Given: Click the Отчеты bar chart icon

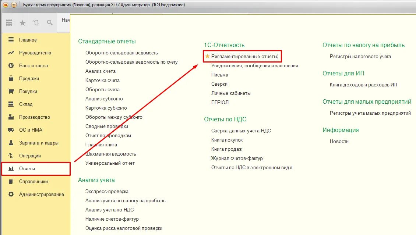Looking at the screenshot, I should click(x=11, y=168).
